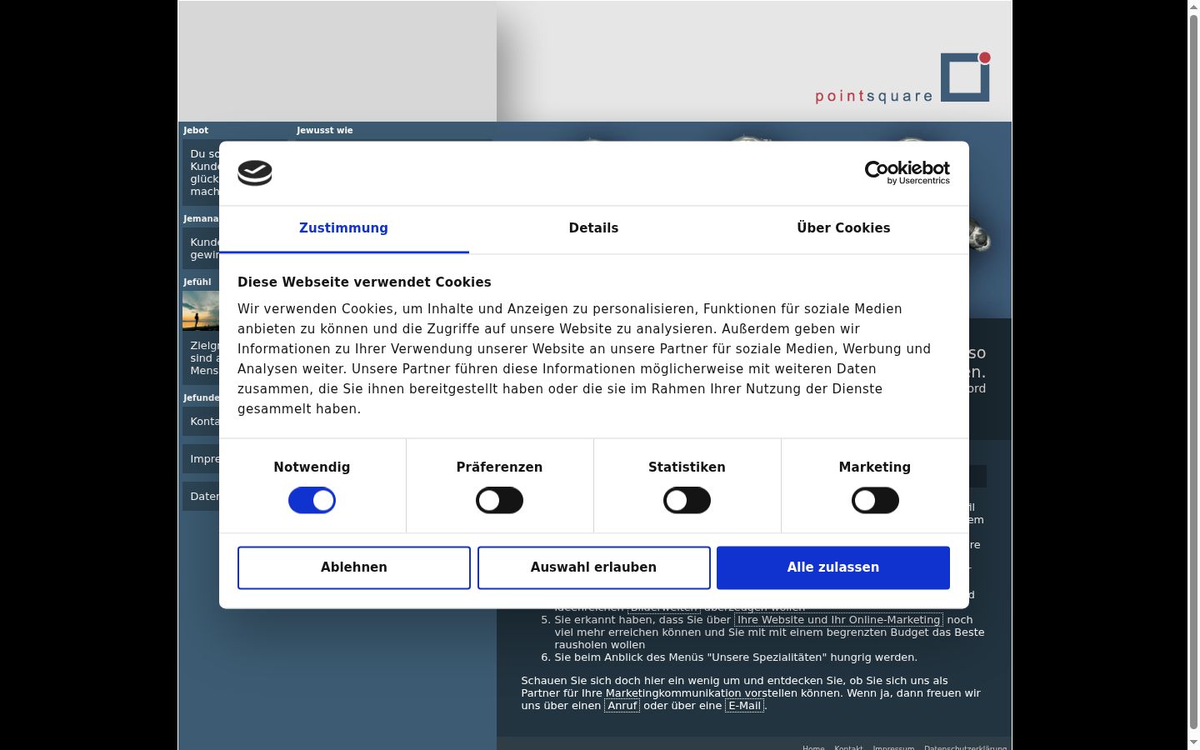Viewport: 1200px width, 750px height.
Task: Turn on the Marketing cookie switch
Action: pos(875,501)
